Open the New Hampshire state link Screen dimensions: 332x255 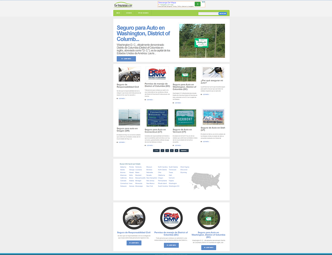tap(152, 178)
